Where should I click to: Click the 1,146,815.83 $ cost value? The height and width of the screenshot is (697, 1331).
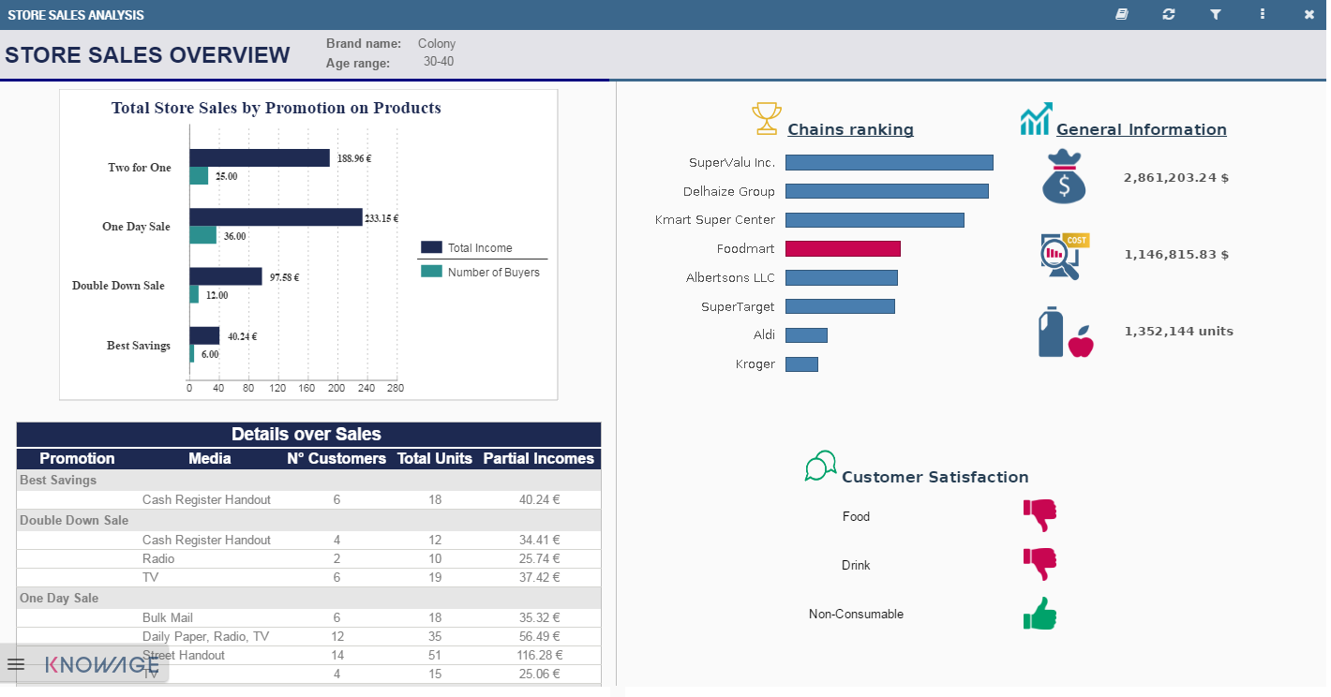click(x=1177, y=254)
